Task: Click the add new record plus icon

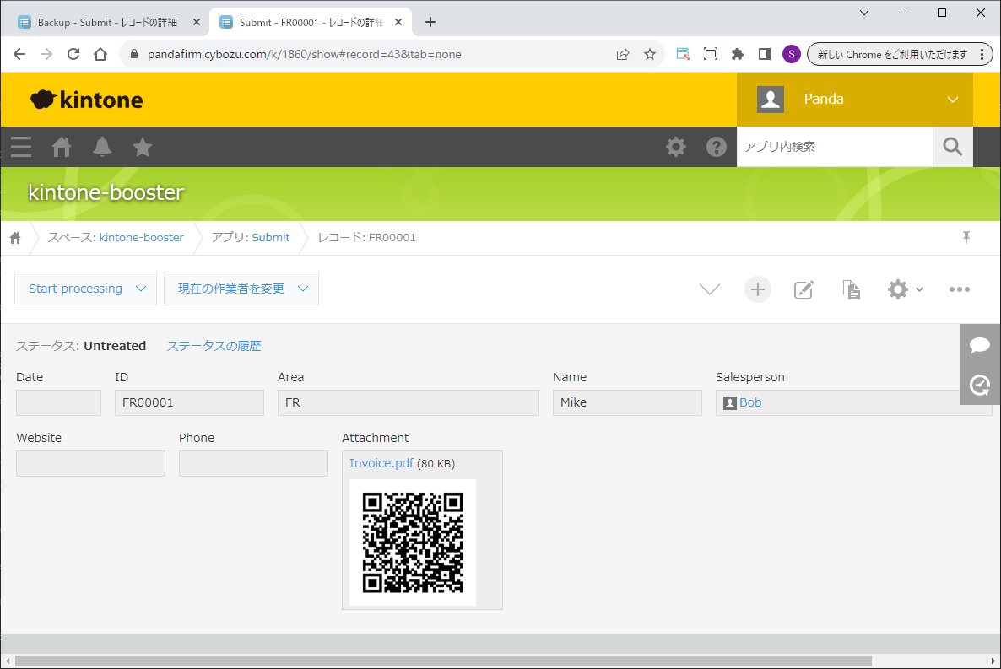Action: click(x=757, y=289)
